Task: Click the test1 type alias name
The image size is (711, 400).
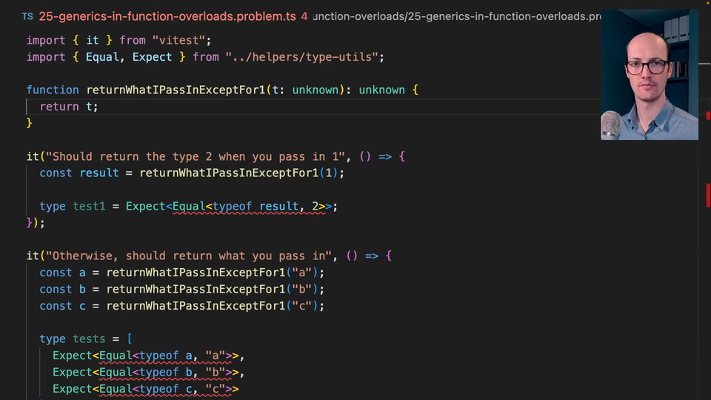Action: click(x=89, y=207)
